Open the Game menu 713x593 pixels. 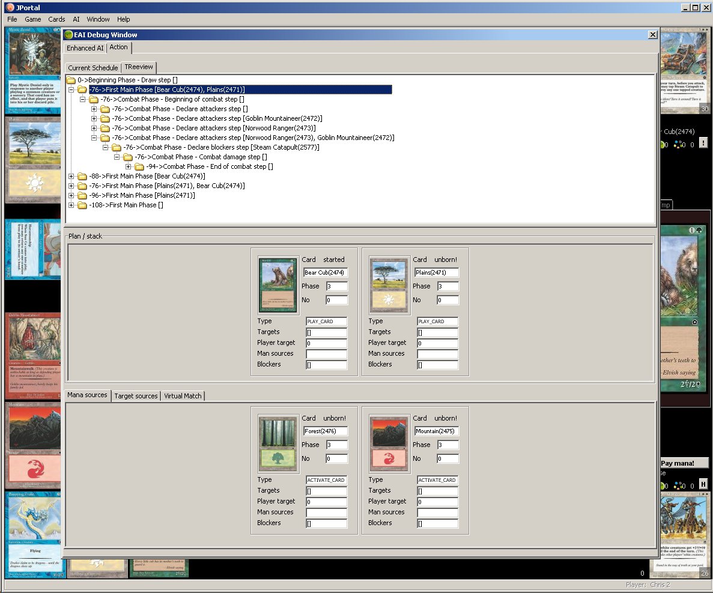pyautogui.click(x=33, y=19)
